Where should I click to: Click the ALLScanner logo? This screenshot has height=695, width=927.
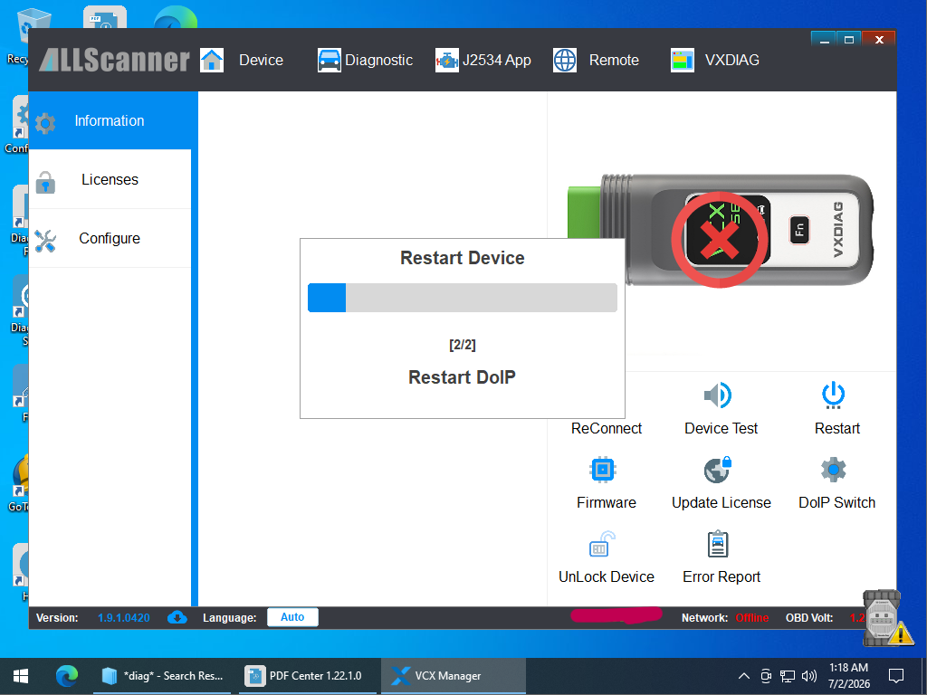point(115,60)
